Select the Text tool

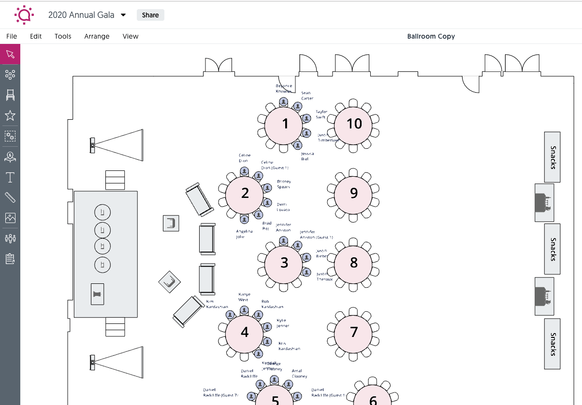[10, 177]
